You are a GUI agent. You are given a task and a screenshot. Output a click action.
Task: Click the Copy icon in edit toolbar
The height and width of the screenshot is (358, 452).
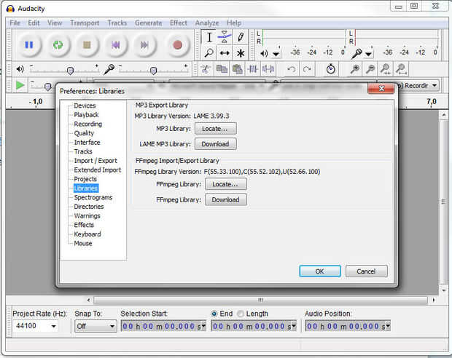click(222, 69)
